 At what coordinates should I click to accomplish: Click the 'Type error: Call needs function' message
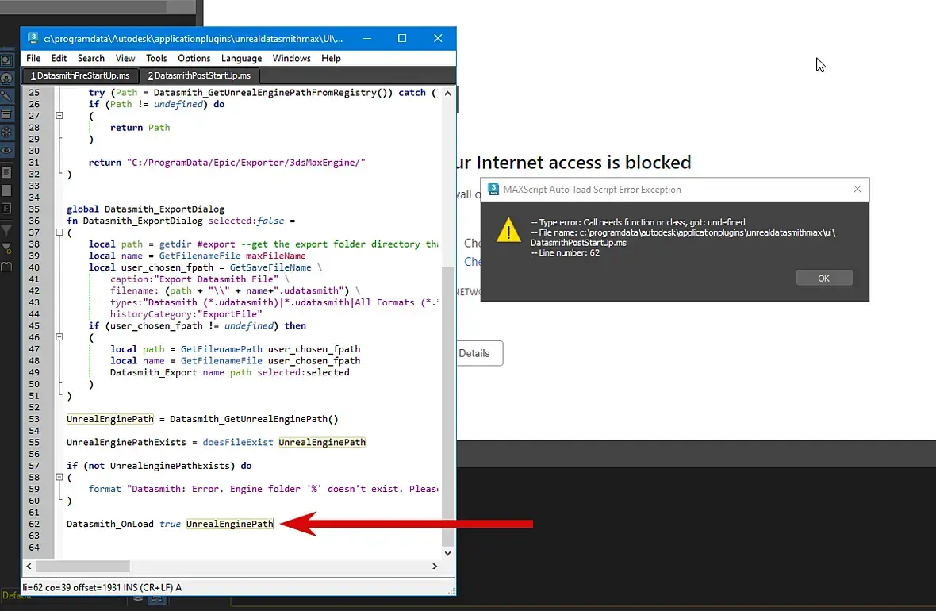pos(638,222)
